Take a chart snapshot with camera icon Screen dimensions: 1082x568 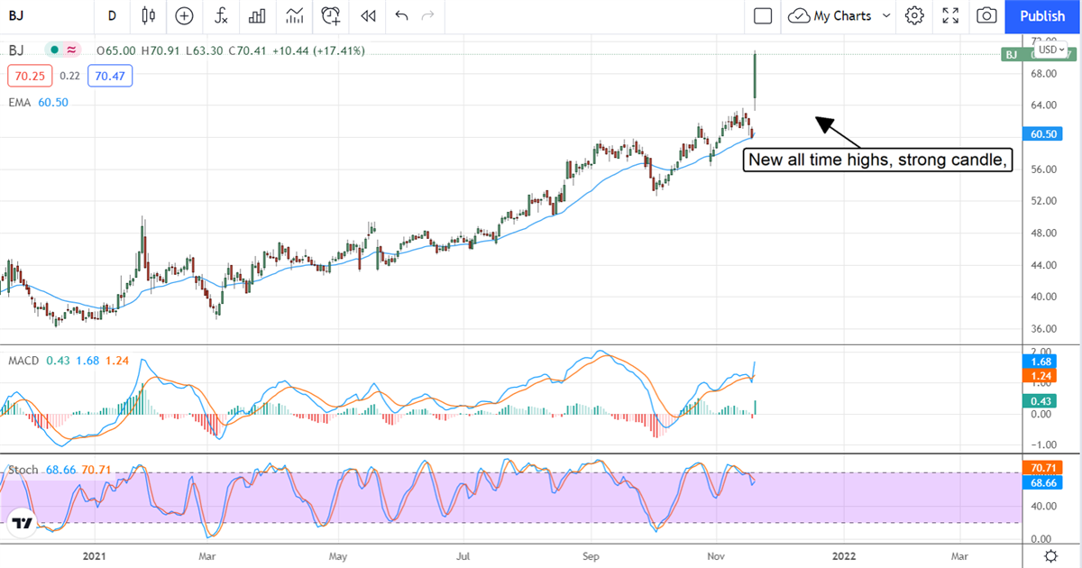pyautogui.click(x=987, y=15)
